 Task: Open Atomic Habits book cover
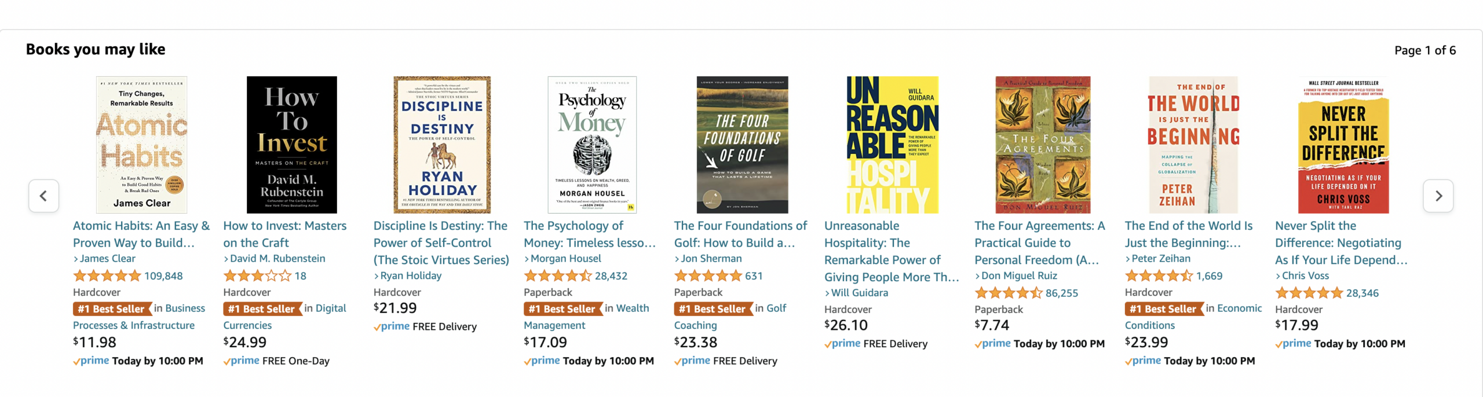(x=141, y=145)
